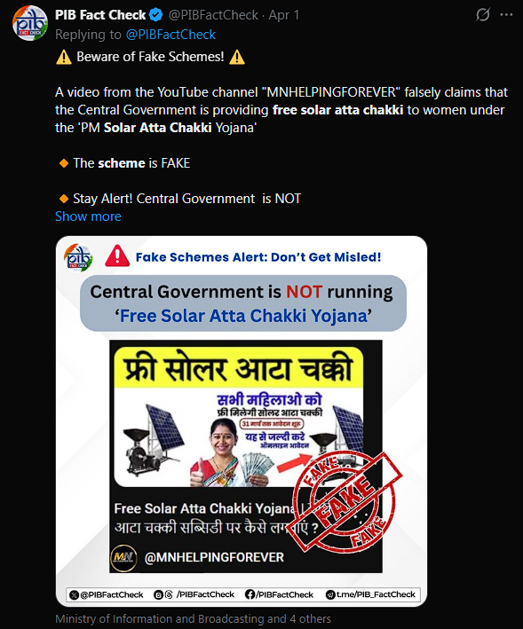This screenshot has height=629, width=523.
Task: Click the PIB Fact Check display name
Action: [x=100, y=15]
